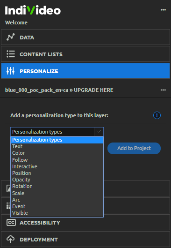Open the ACCESSIBILITY section

85,222
